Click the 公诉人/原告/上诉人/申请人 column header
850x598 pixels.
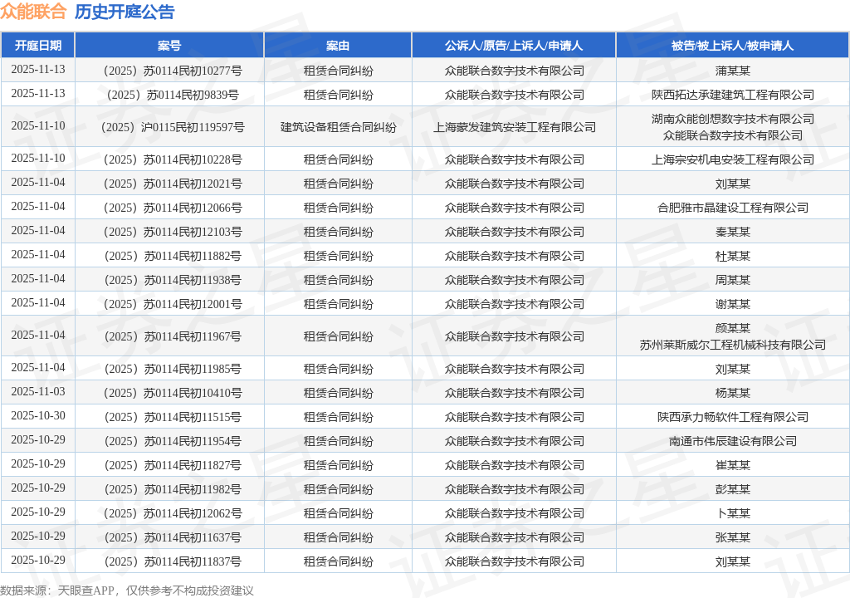tap(514, 46)
